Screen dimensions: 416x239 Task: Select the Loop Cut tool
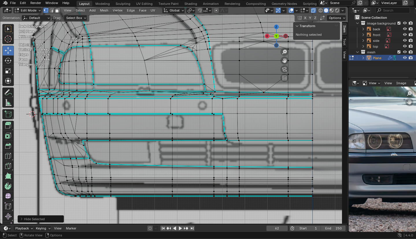[8, 156]
